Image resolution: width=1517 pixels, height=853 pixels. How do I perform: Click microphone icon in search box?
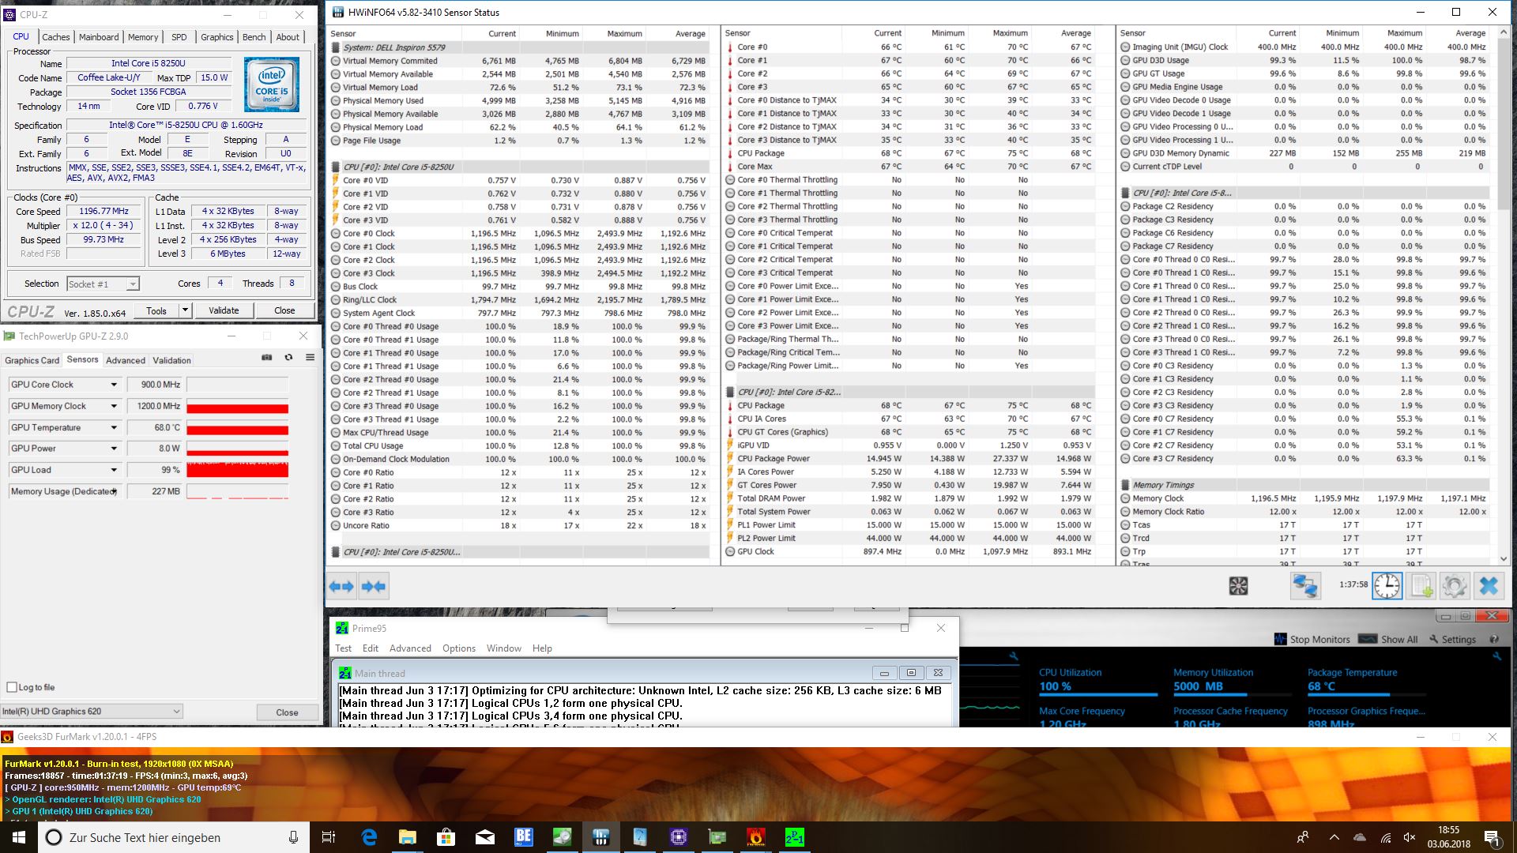(293, 837)
